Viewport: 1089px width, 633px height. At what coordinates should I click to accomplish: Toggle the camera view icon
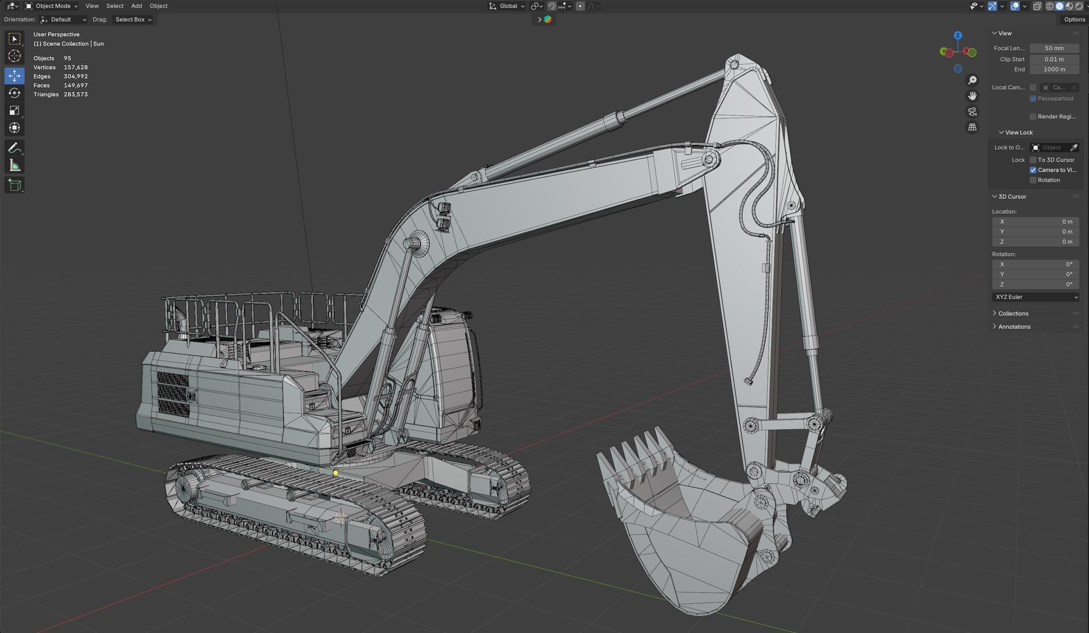(x=972, y=111)
